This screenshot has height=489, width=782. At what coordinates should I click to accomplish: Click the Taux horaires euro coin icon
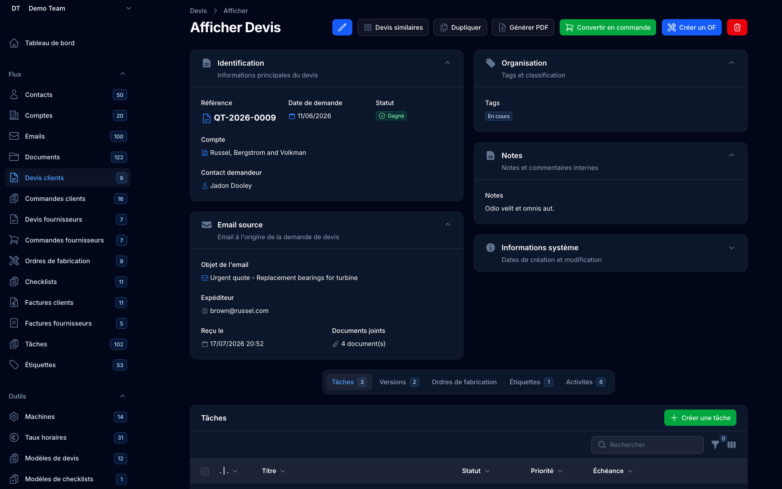click(x=14, y=437)
